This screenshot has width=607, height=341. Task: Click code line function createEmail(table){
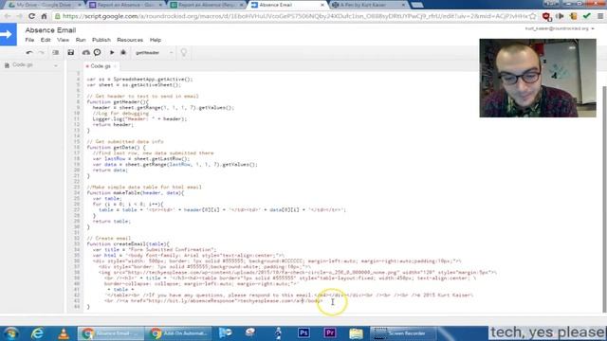pyautogui.click(x=128, y=244)
